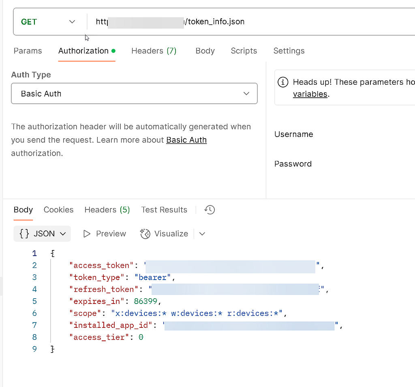Click the Visualize sparkle icon
The height and width of the screenshot is (387, 415).
pos(145,233)
